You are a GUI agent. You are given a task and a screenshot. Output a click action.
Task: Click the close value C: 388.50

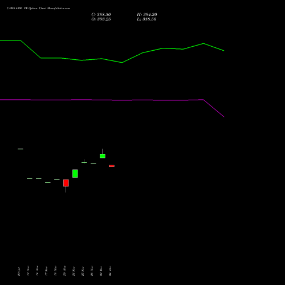(101, 15)
